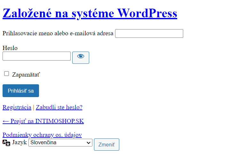Image resolution: width=251 pixels, height=158 pixels.
Task: Submit login with Prihlásiť sa button
Action: click(21, 91)
